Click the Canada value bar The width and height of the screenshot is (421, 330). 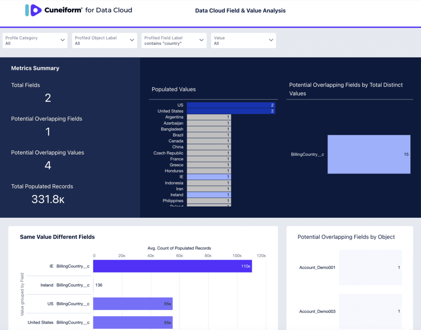click(209, 141)
